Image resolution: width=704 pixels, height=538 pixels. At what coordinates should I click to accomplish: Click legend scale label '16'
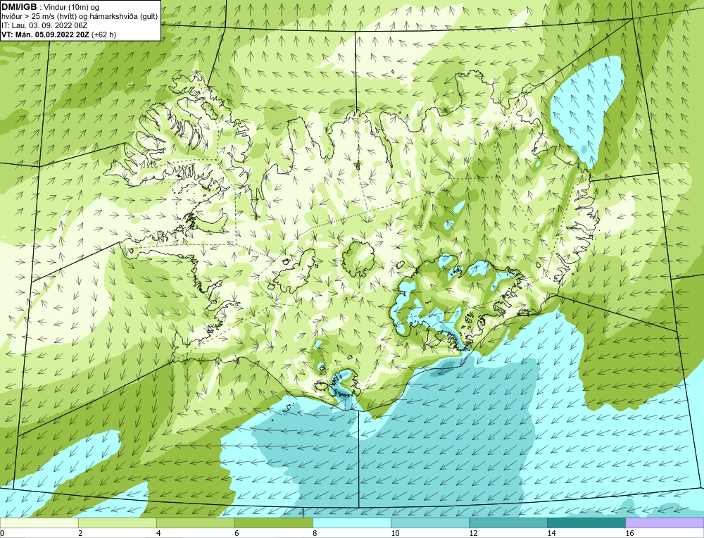pos(629,533)
